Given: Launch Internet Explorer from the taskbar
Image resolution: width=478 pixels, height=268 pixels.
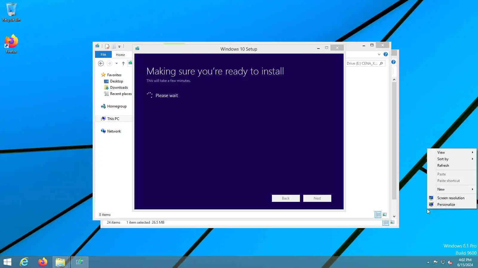Looking at the screenshot, I should pyautogui.click(x=24, y=262).
